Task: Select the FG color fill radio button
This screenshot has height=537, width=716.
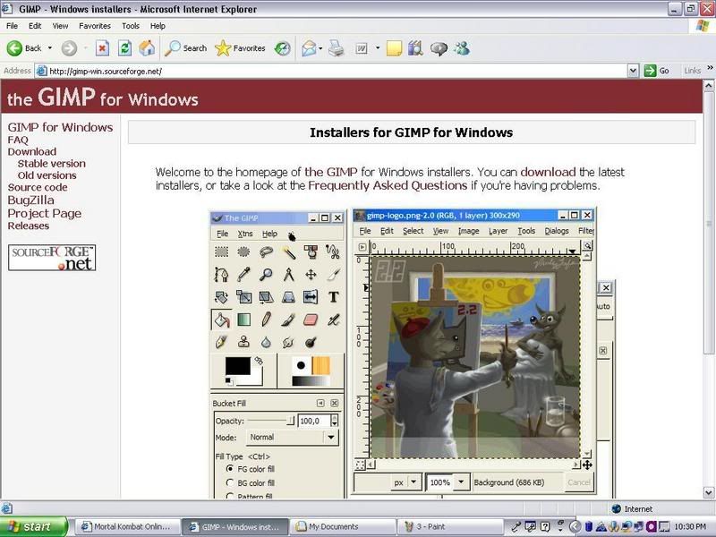Action: coord(230,468)
